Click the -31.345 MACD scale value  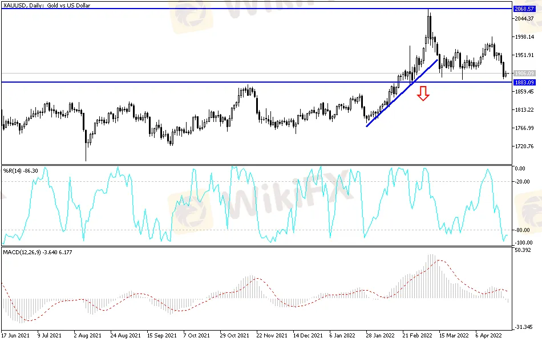pos(523,327)
